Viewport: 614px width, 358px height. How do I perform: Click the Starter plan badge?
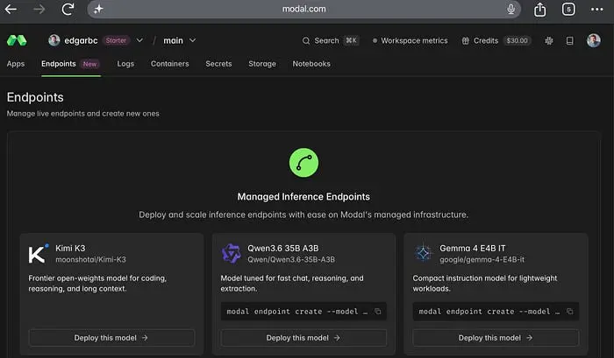tap(116, 40)
